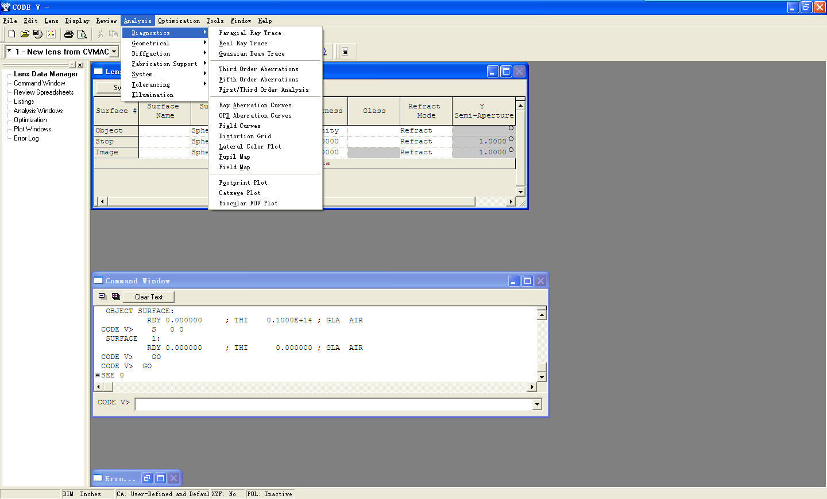
Task: Select Command Window in navigation tree
Action: (x=40, y=83)
